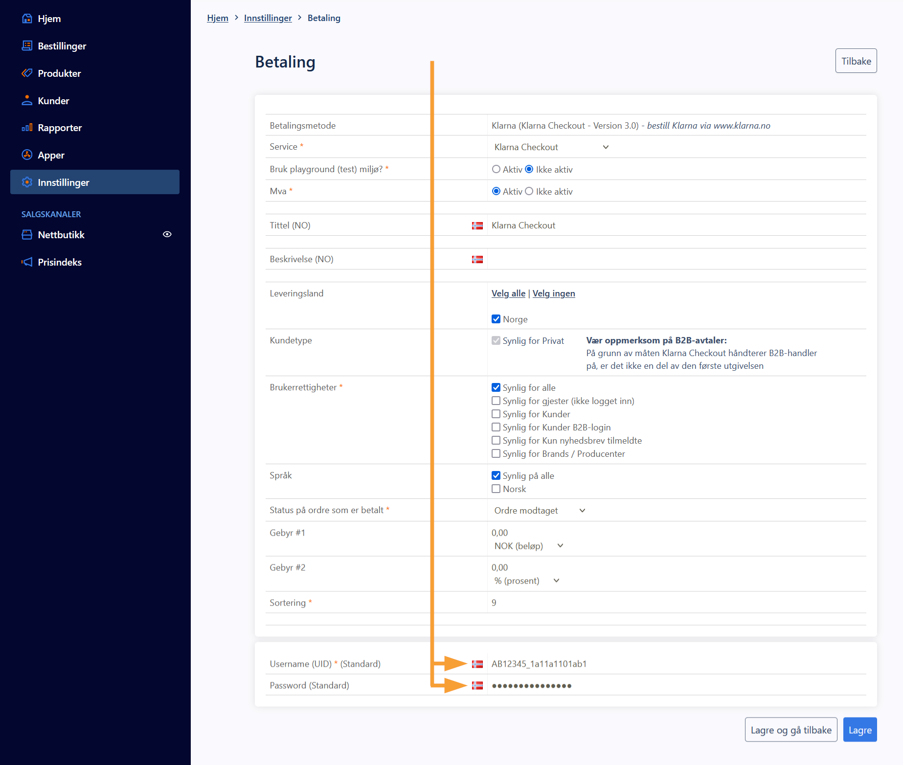Click Norwegian flag beside Password (Standard)
Viewport: 903px width, 765px height.
[477, 686]
